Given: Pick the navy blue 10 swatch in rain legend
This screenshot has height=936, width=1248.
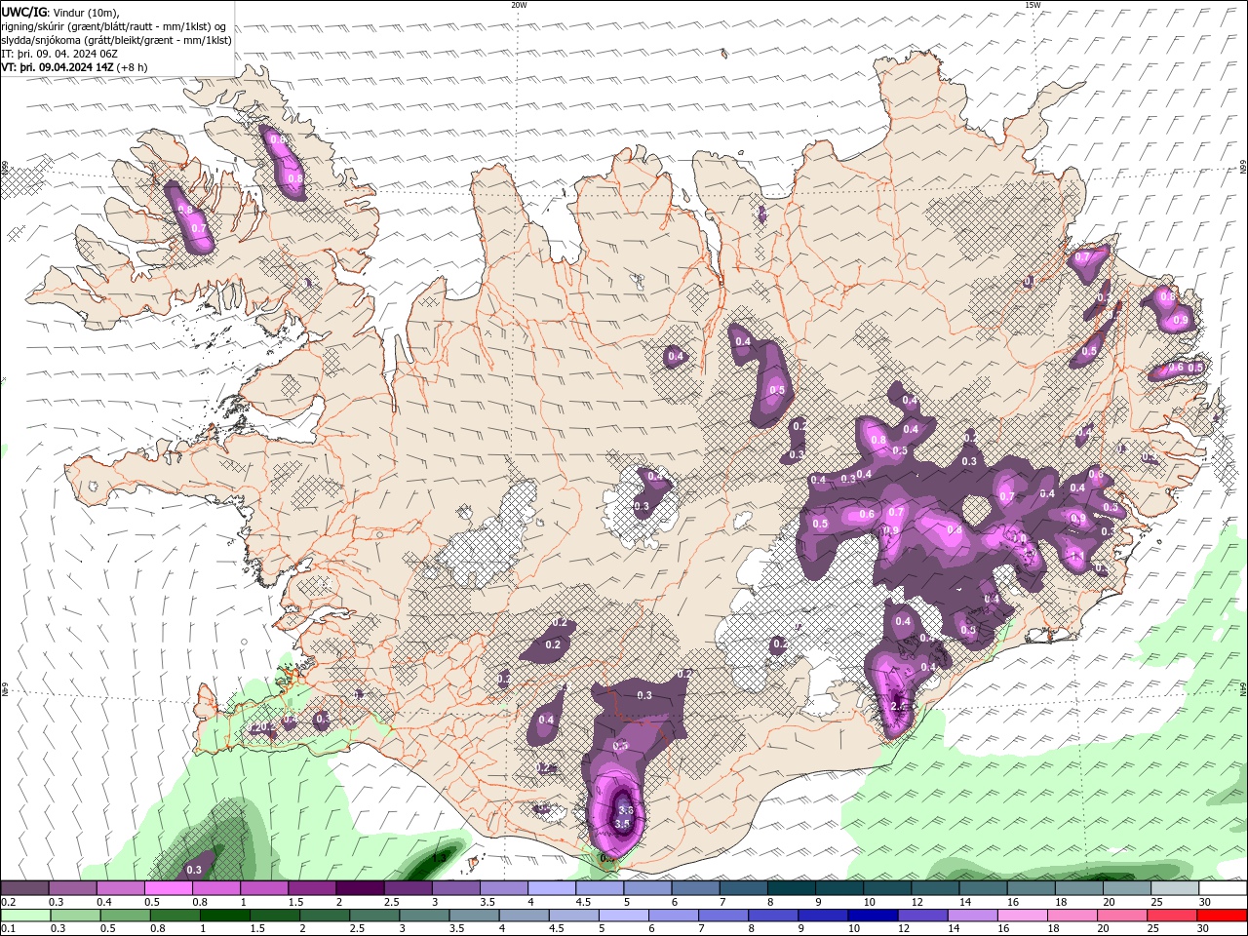Looking at the screenshot, I should point(874,916).
